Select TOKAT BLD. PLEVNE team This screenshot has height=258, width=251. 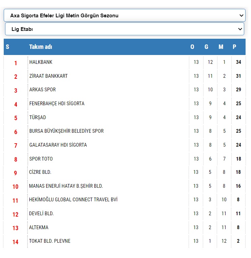click(x=50, y=241)
